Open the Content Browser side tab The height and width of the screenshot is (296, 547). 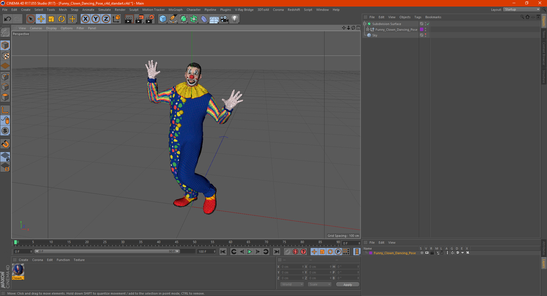[x=544, y=54]
